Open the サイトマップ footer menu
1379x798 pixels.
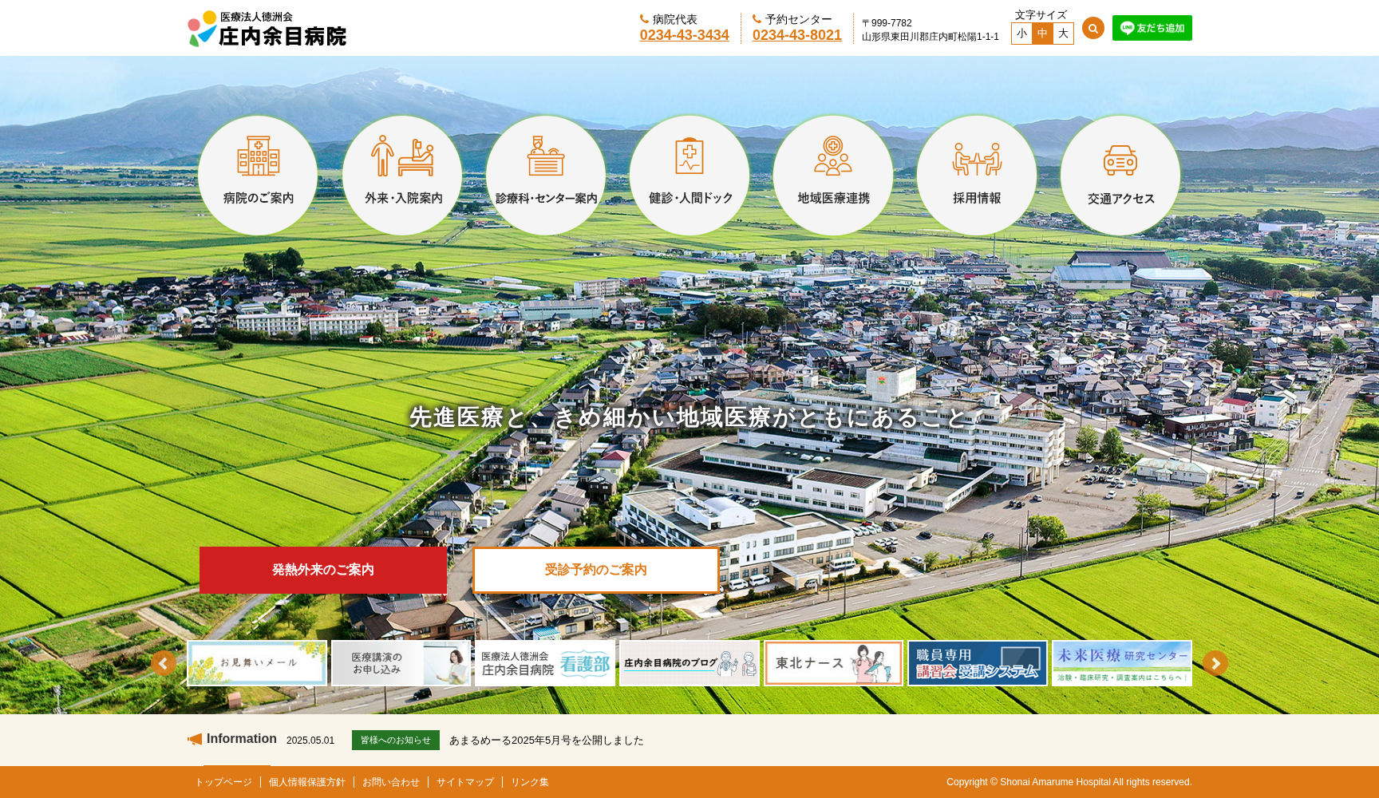(464, 782)
